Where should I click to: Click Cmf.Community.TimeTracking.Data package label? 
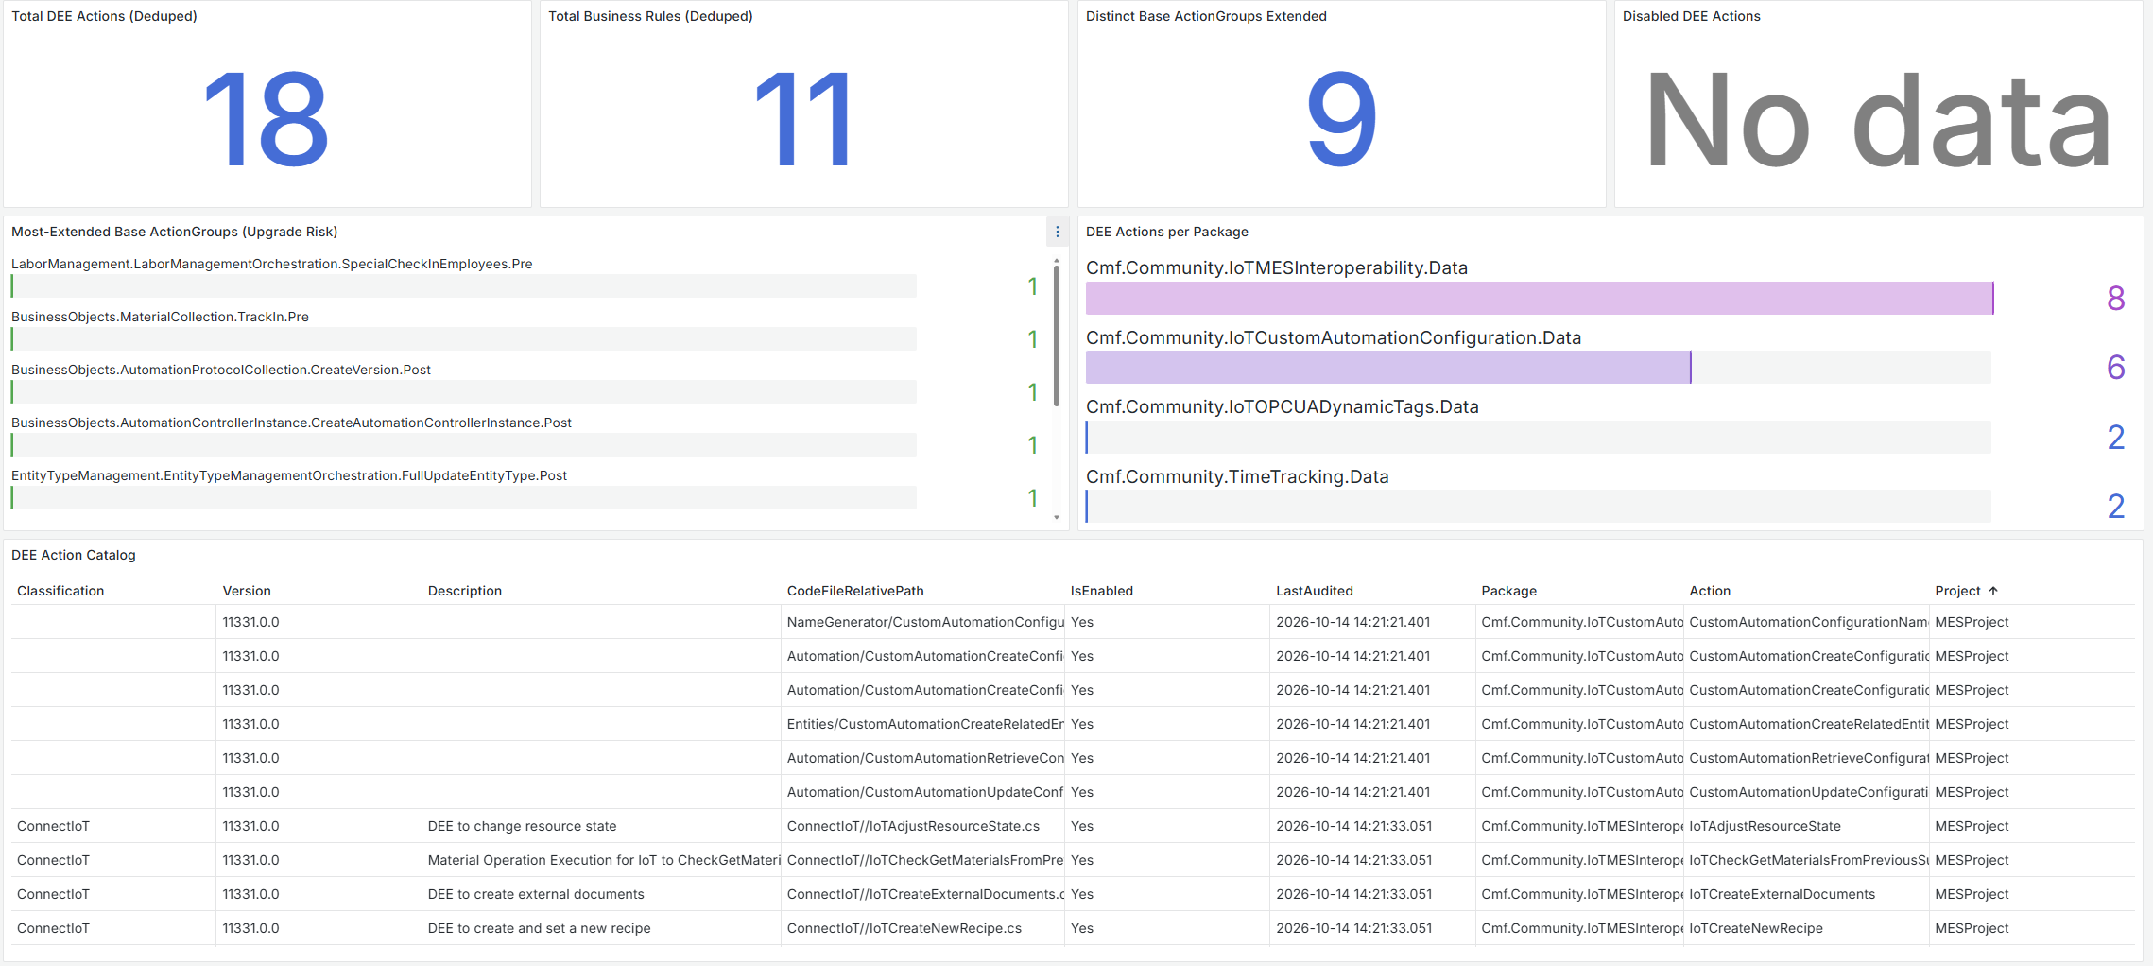[x=1237, y=476]
